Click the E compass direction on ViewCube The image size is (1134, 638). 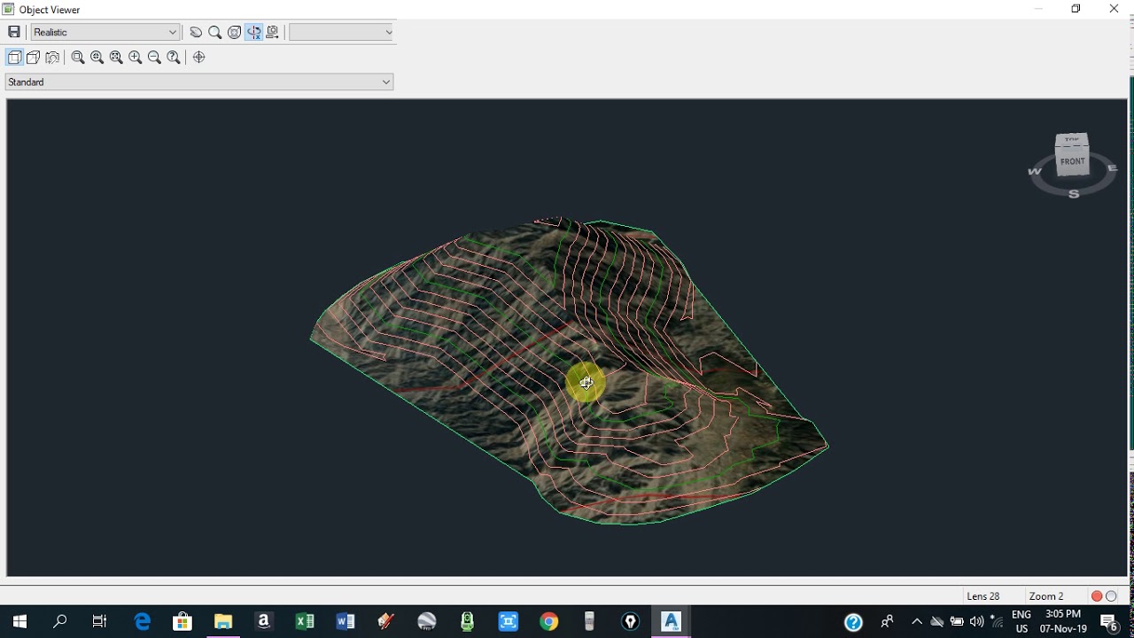click(1112, 167)
